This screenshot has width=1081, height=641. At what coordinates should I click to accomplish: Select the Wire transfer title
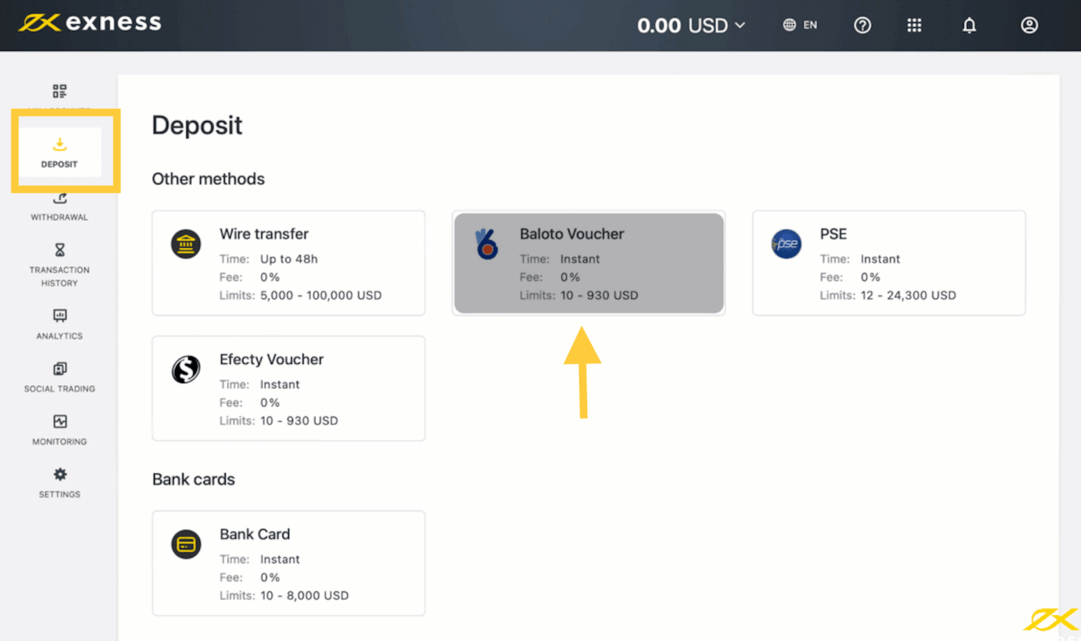pyautogui.click(x=264, y=234)
